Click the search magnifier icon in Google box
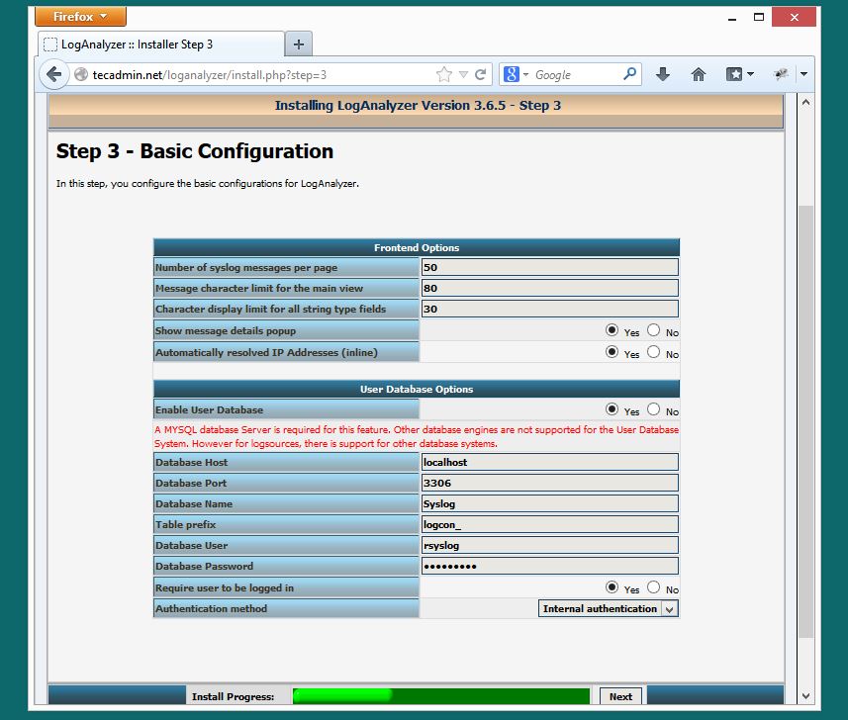This screenshot has width=848, height=720. pyautogui.click(x=629, y=74)
